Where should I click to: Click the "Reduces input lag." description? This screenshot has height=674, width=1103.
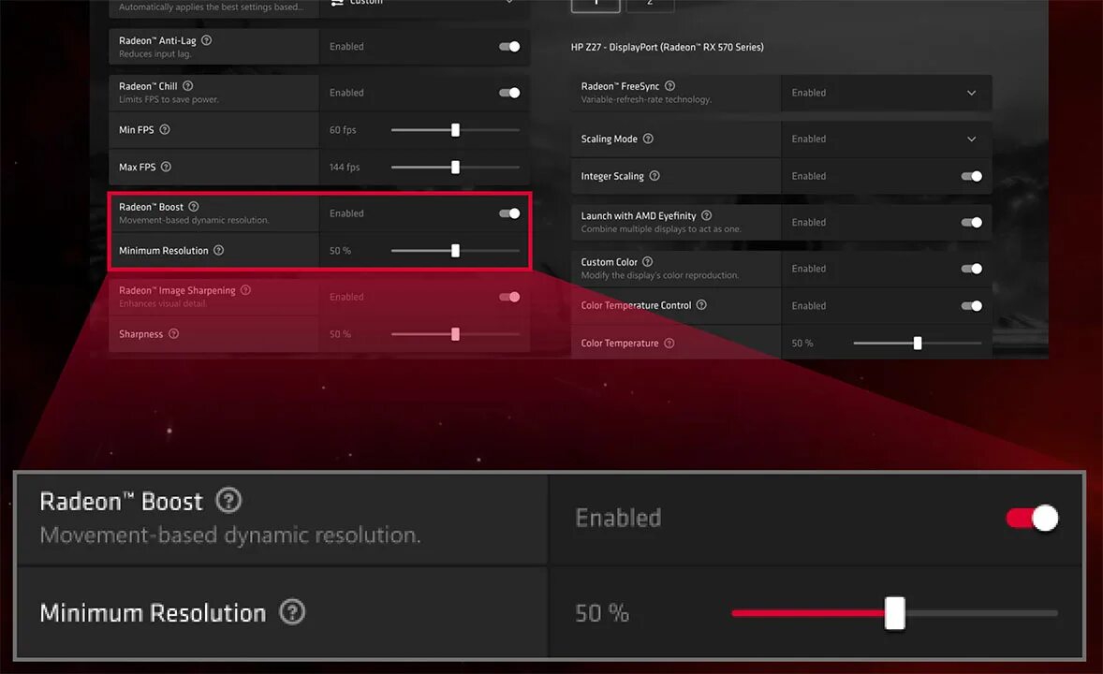click(154, 54)
